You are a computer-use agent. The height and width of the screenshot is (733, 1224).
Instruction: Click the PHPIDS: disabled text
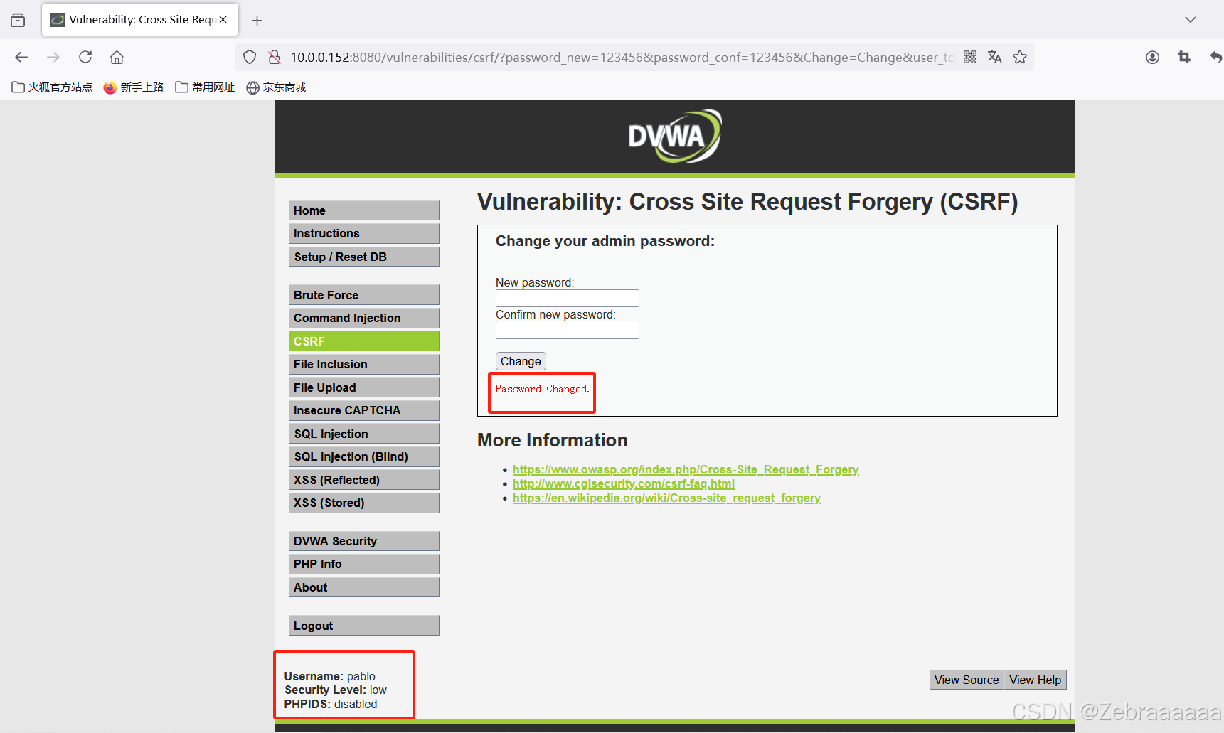tap(331, 704)
